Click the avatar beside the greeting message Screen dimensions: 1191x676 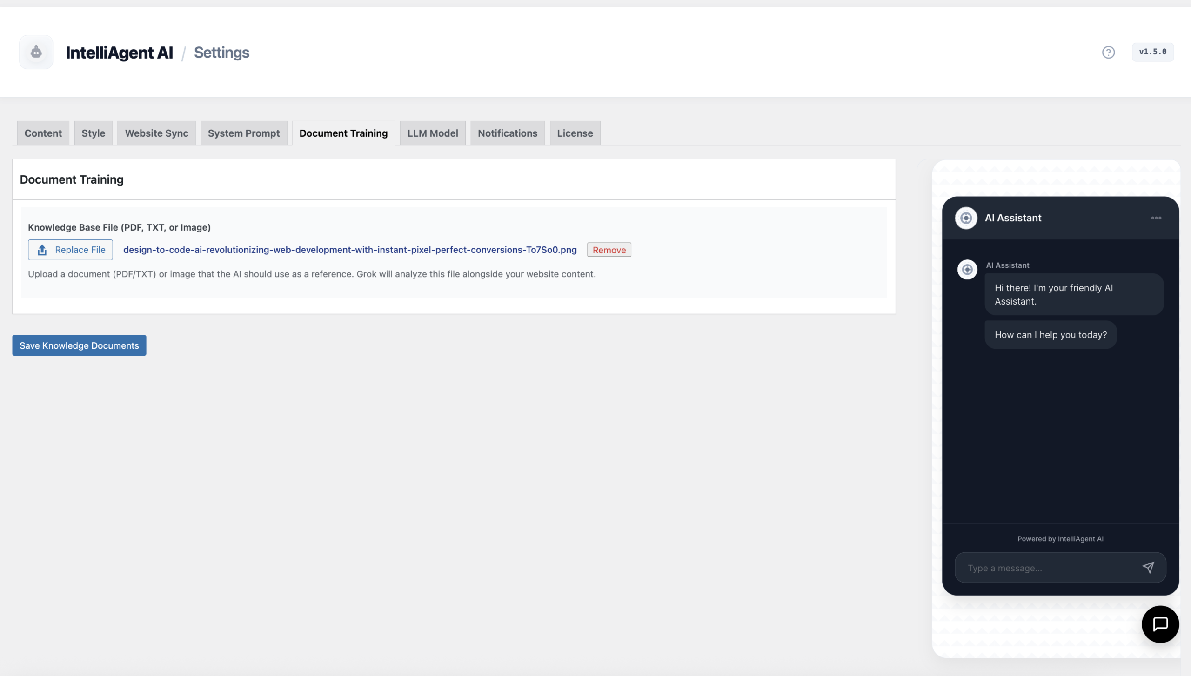[x=967, y=269]
